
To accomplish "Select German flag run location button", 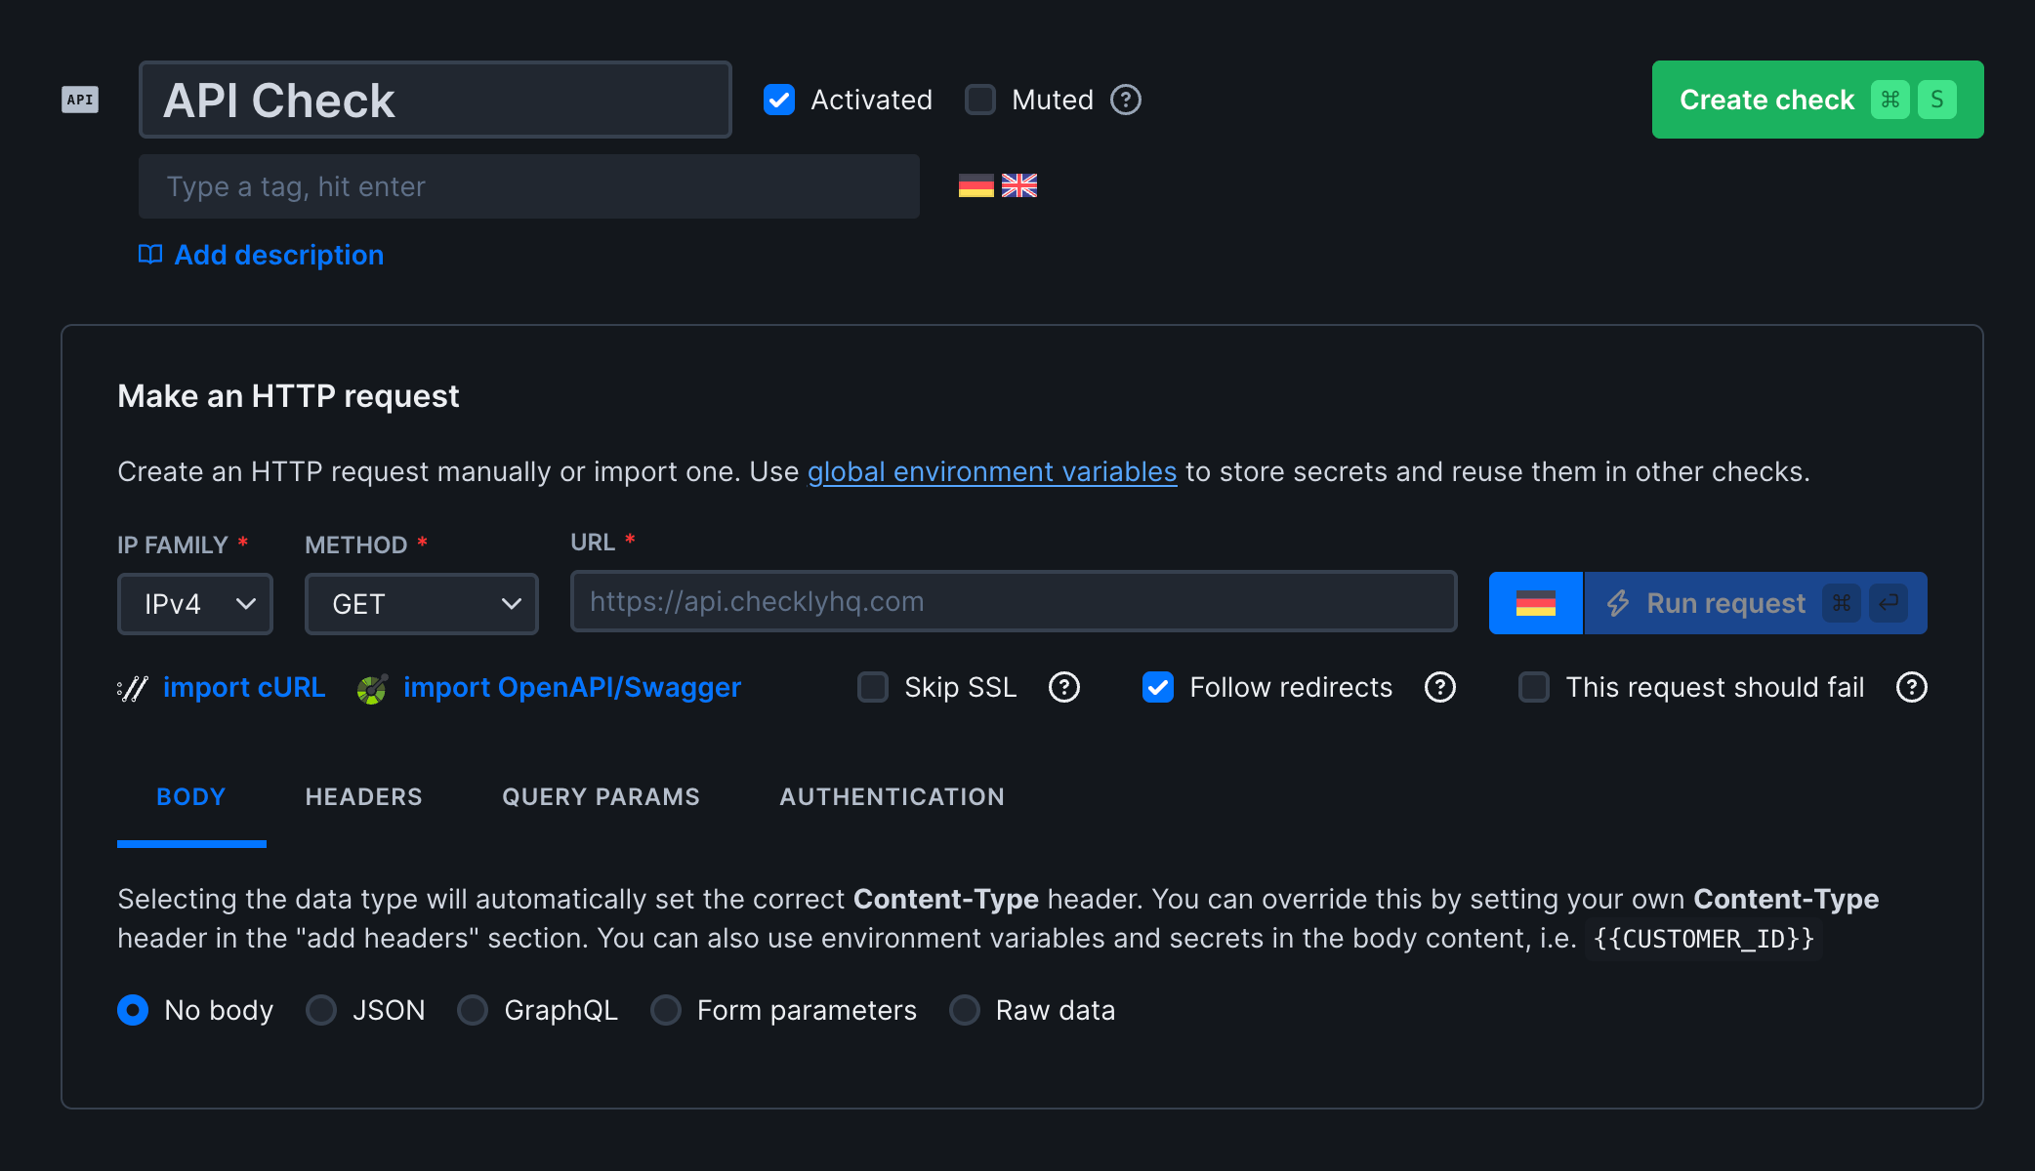I will pyautogui.click(x=1536, y=603).
